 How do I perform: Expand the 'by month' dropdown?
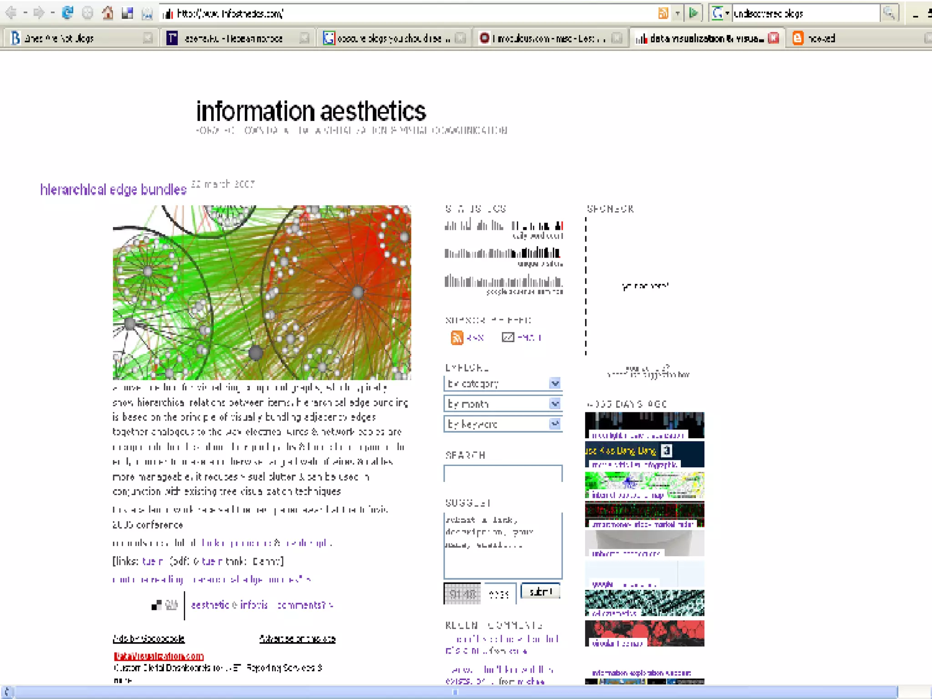coord(554,404)
